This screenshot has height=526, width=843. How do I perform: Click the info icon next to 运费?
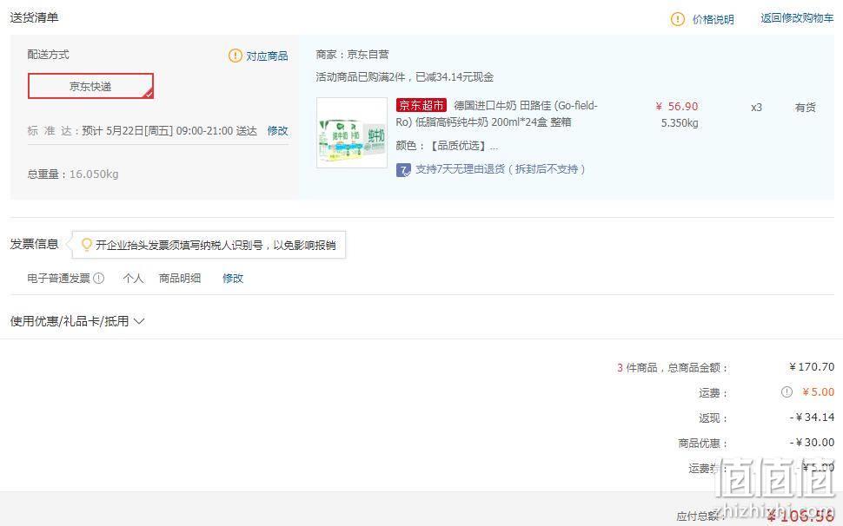coord(787,391)
